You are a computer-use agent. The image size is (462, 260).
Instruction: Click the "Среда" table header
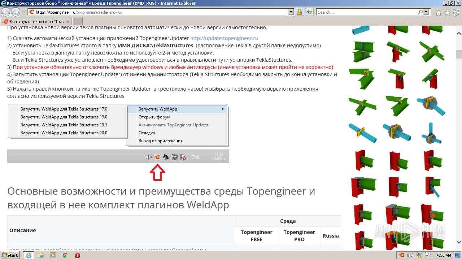288,221
